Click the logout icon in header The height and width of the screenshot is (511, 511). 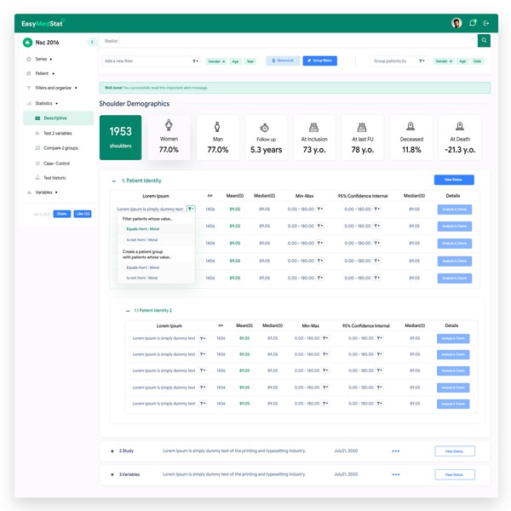[x=486, y=23]
